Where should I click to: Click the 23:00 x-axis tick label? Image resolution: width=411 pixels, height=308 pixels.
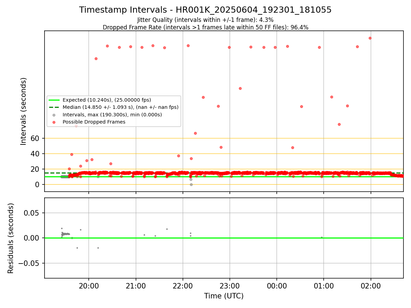click(229, 285)
